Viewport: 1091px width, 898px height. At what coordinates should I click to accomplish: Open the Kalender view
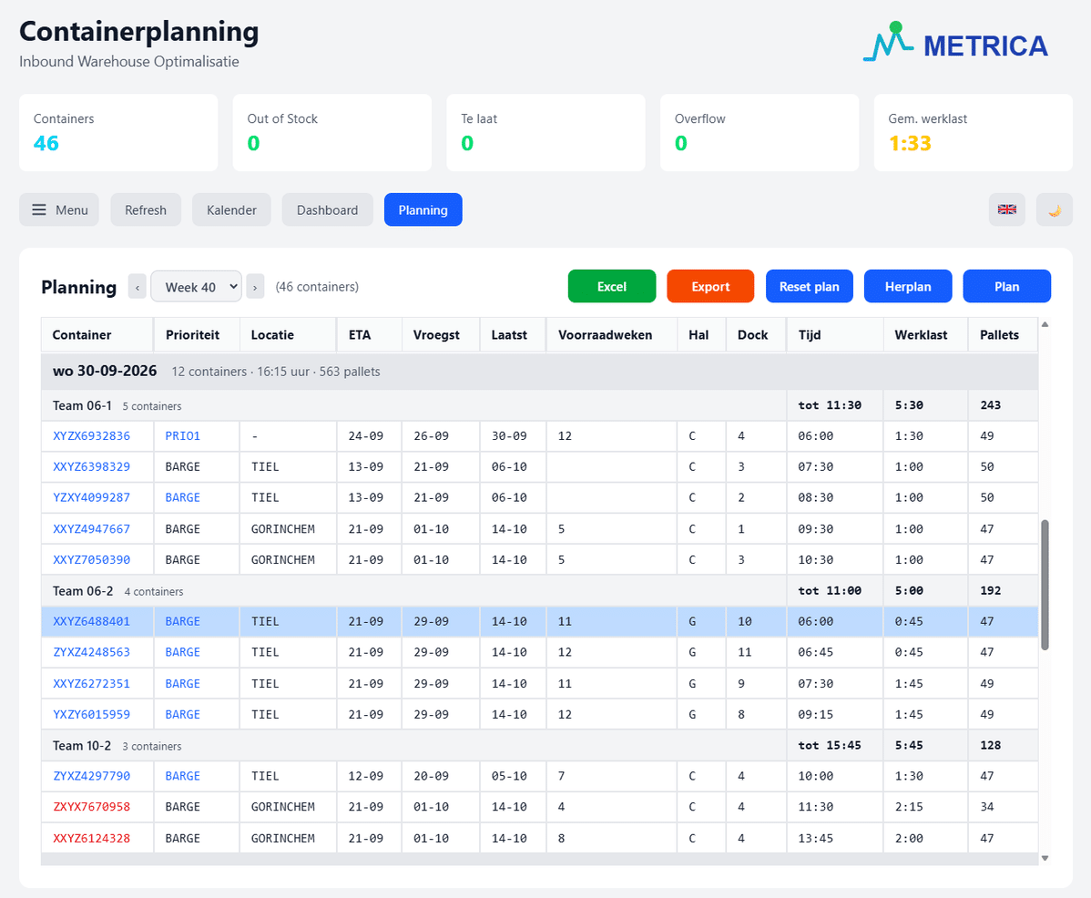(231, 209)
